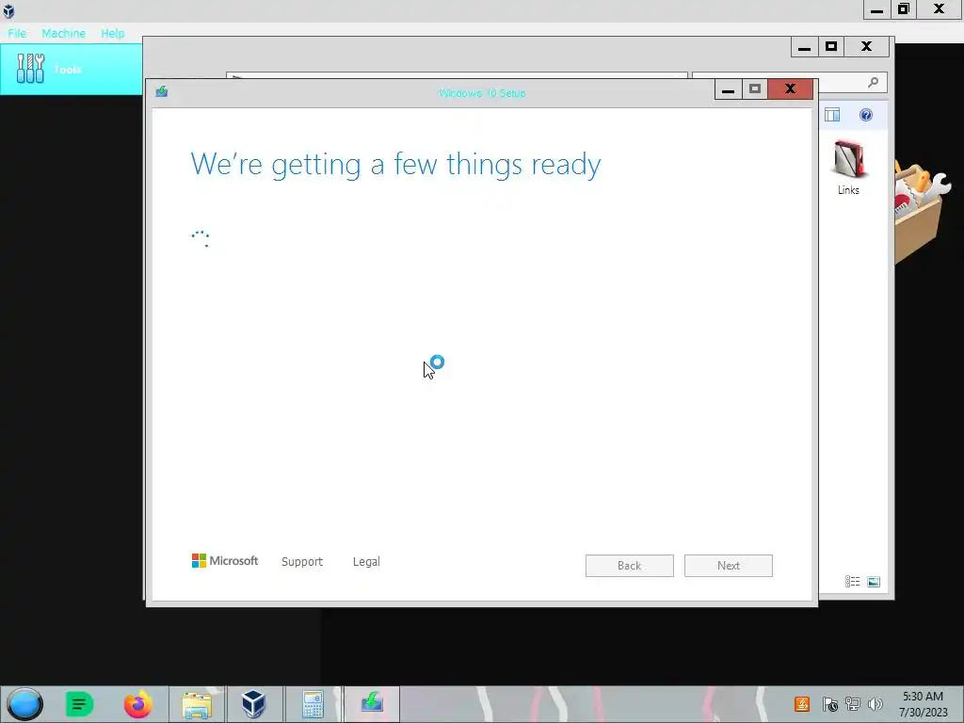964x723 pixels.
Task: Open the network tray icon
Action: click(852, 704)
